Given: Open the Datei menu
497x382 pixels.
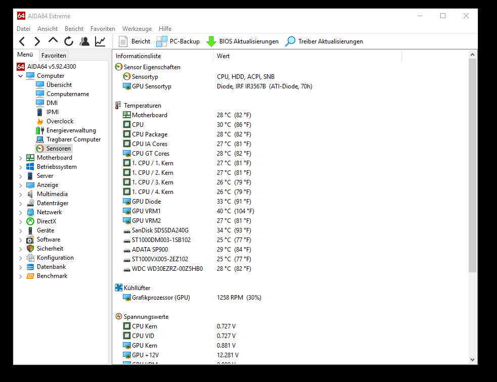Looking at the screenshot, I should pos(23,28).
